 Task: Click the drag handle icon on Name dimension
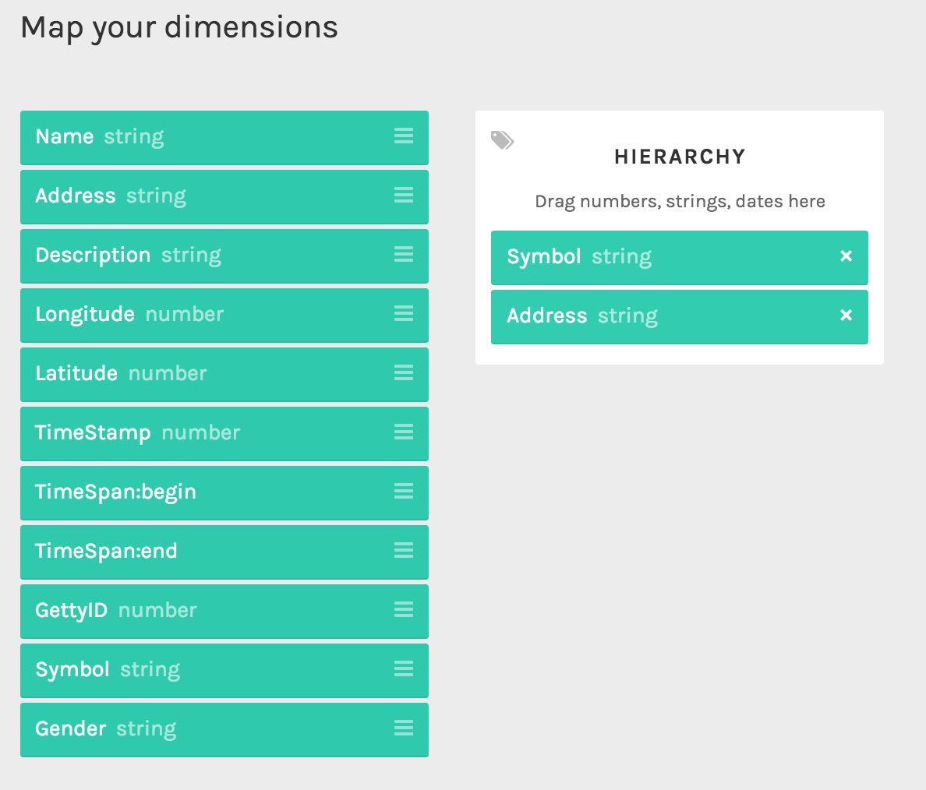[403, 136]
